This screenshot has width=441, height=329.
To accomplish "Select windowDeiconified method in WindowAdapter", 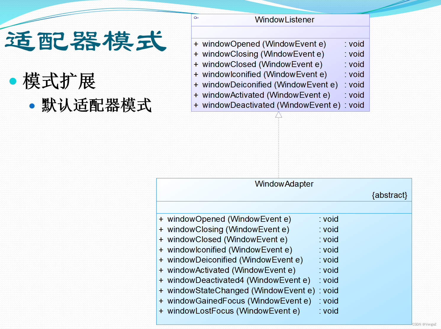I will (x=249, y=260).
